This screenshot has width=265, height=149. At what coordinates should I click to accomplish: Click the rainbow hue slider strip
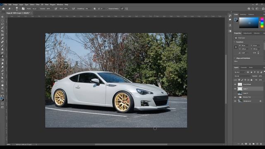click(x=262, y=23)
